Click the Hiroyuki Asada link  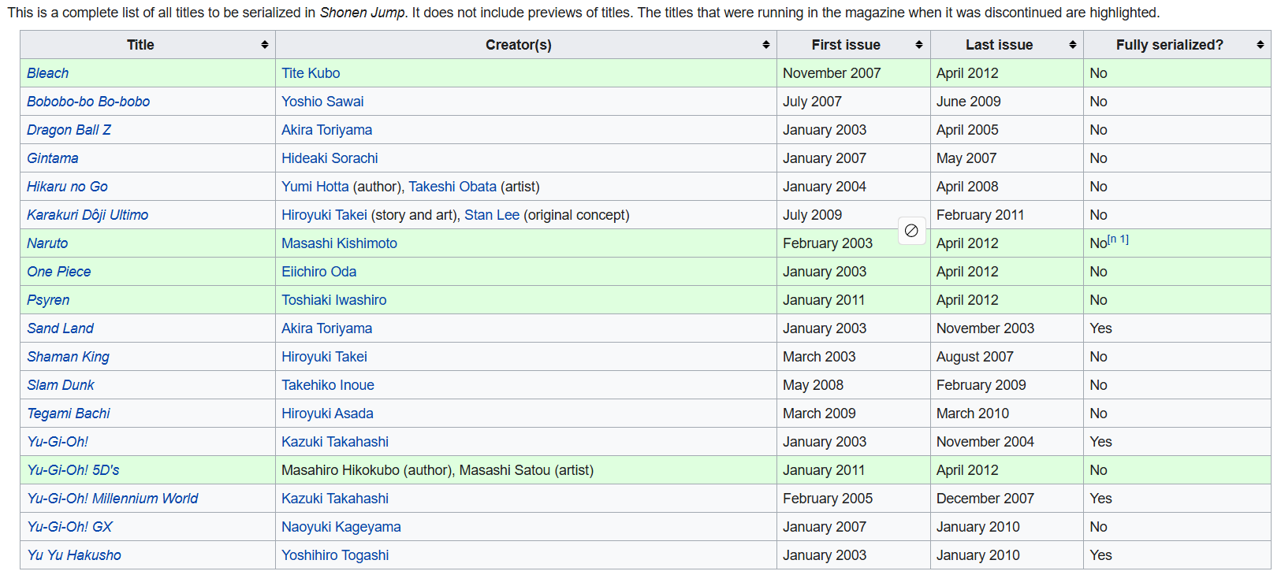(327, 414)
